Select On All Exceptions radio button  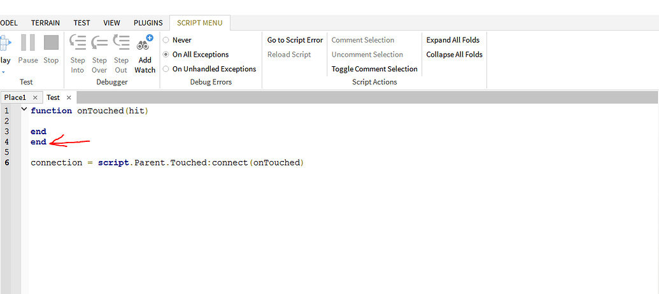pyautogui.click(x=166, y=55)
